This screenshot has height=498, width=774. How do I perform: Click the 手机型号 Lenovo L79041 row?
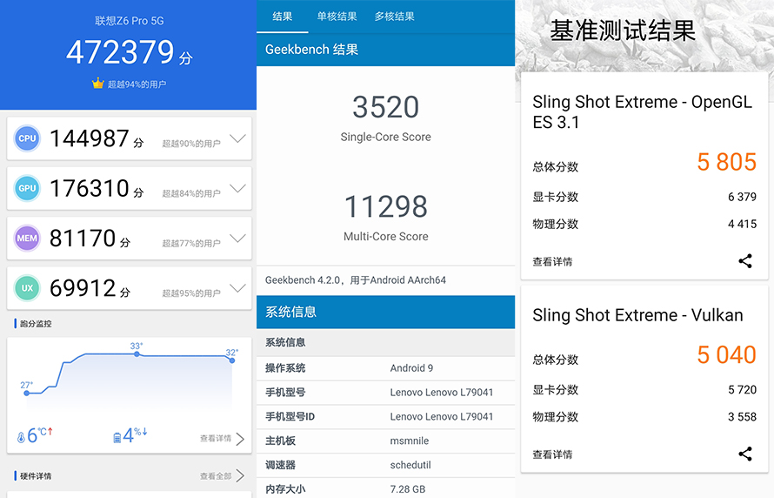385,393
